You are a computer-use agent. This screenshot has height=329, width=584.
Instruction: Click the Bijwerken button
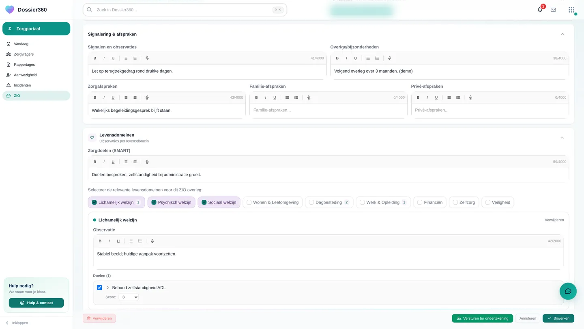[558, 318]
